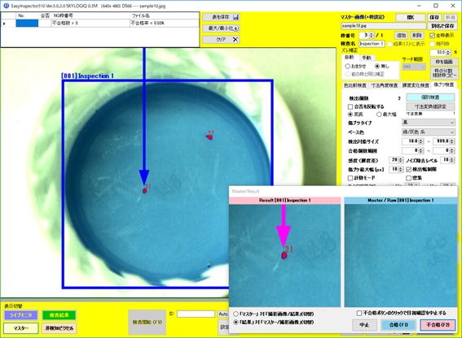Click the cyan 個別検査 button
Image resolution: width=462 pixels, height=338 pixels.
coord(430,97)
